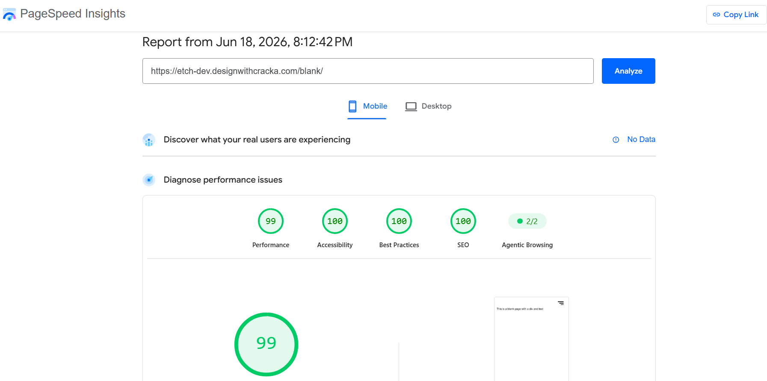Click the real users experience section icon
This screenshot has height=381, width=767.
(149, 140)
